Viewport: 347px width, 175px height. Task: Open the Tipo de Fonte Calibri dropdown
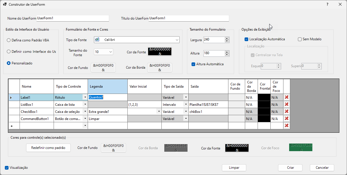click(177, 40)
